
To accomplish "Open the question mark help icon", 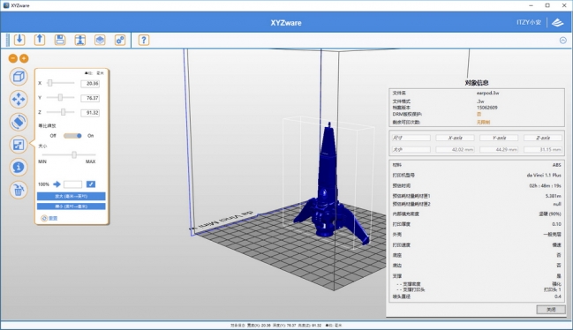I will (x=144, y=40).
